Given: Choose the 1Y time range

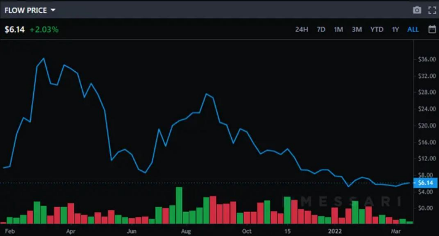Looking at the screenshot, I should (395, 29).
